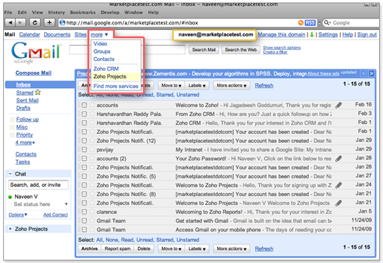Choose Video from the more menu
Screen dimensions: 383x263
coord(100,43)
